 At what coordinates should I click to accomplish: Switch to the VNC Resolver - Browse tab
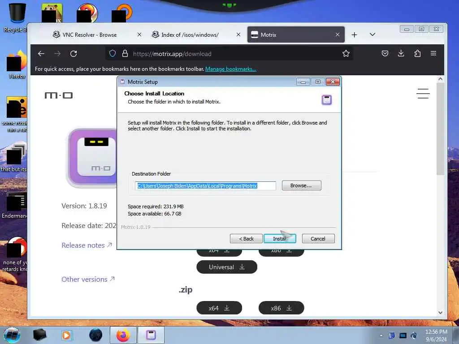pos(90,35)
